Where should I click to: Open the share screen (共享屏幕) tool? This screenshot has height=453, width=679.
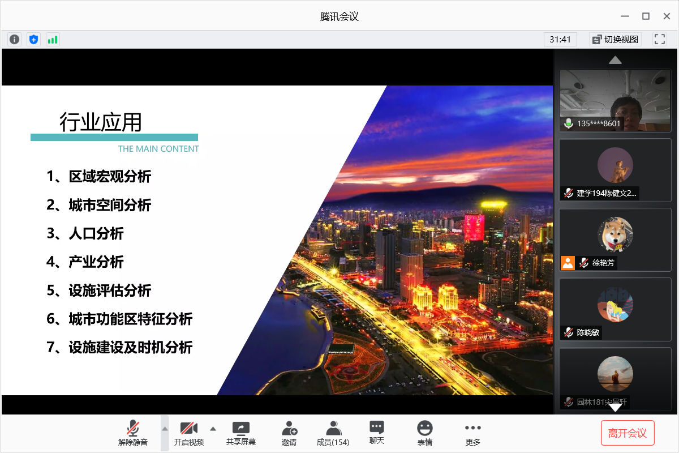[241, 433]
